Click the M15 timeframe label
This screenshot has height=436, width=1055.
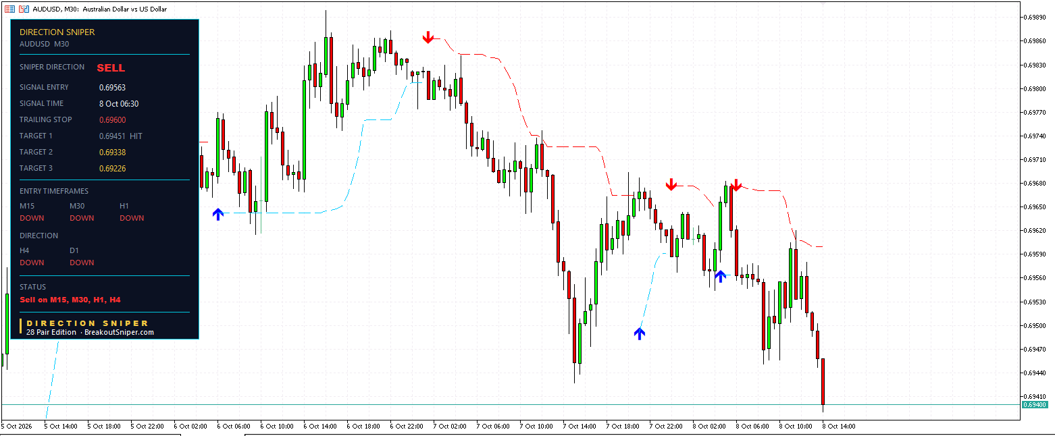point(27,206)
